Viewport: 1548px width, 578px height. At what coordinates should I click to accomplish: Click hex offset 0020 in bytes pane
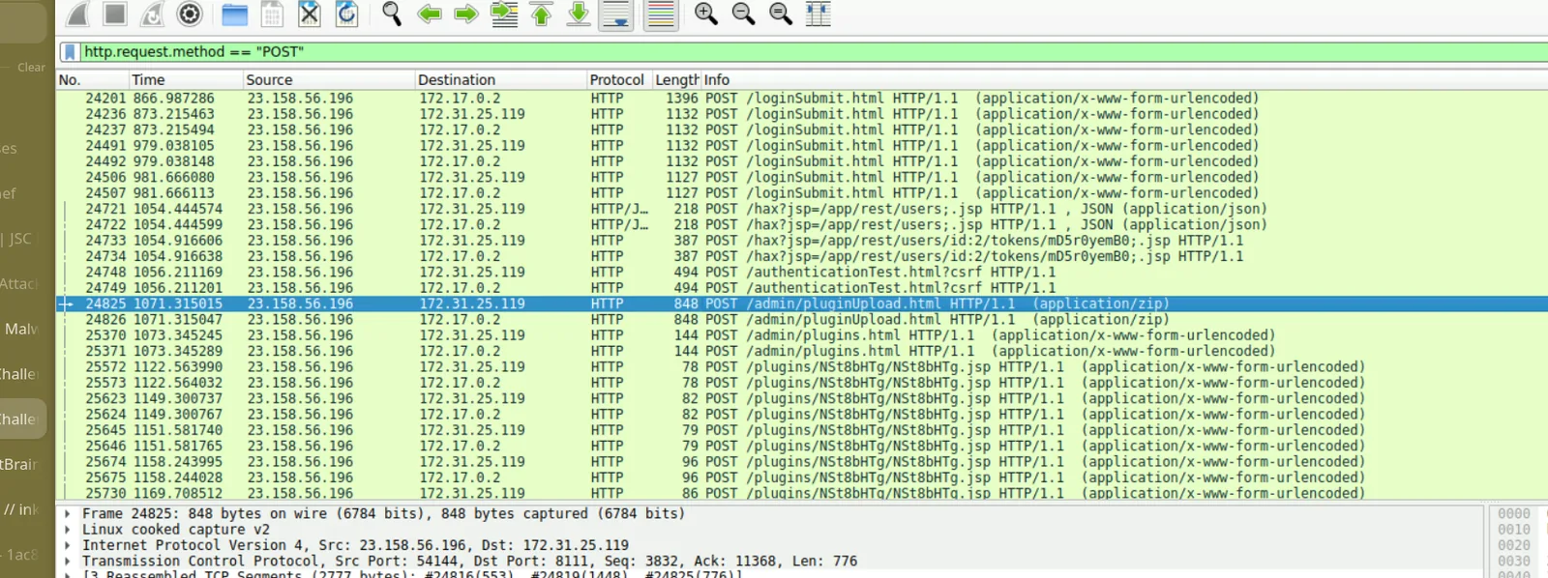[x=1513, y=546]
